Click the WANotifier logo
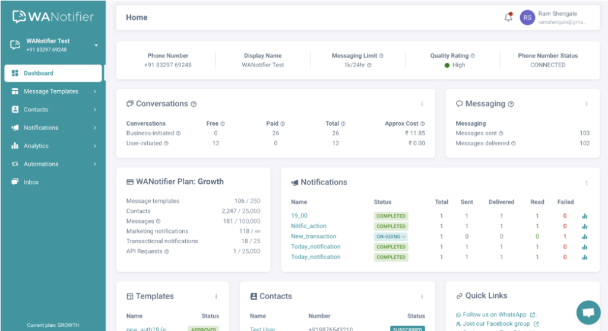 (x=53, y=17)
